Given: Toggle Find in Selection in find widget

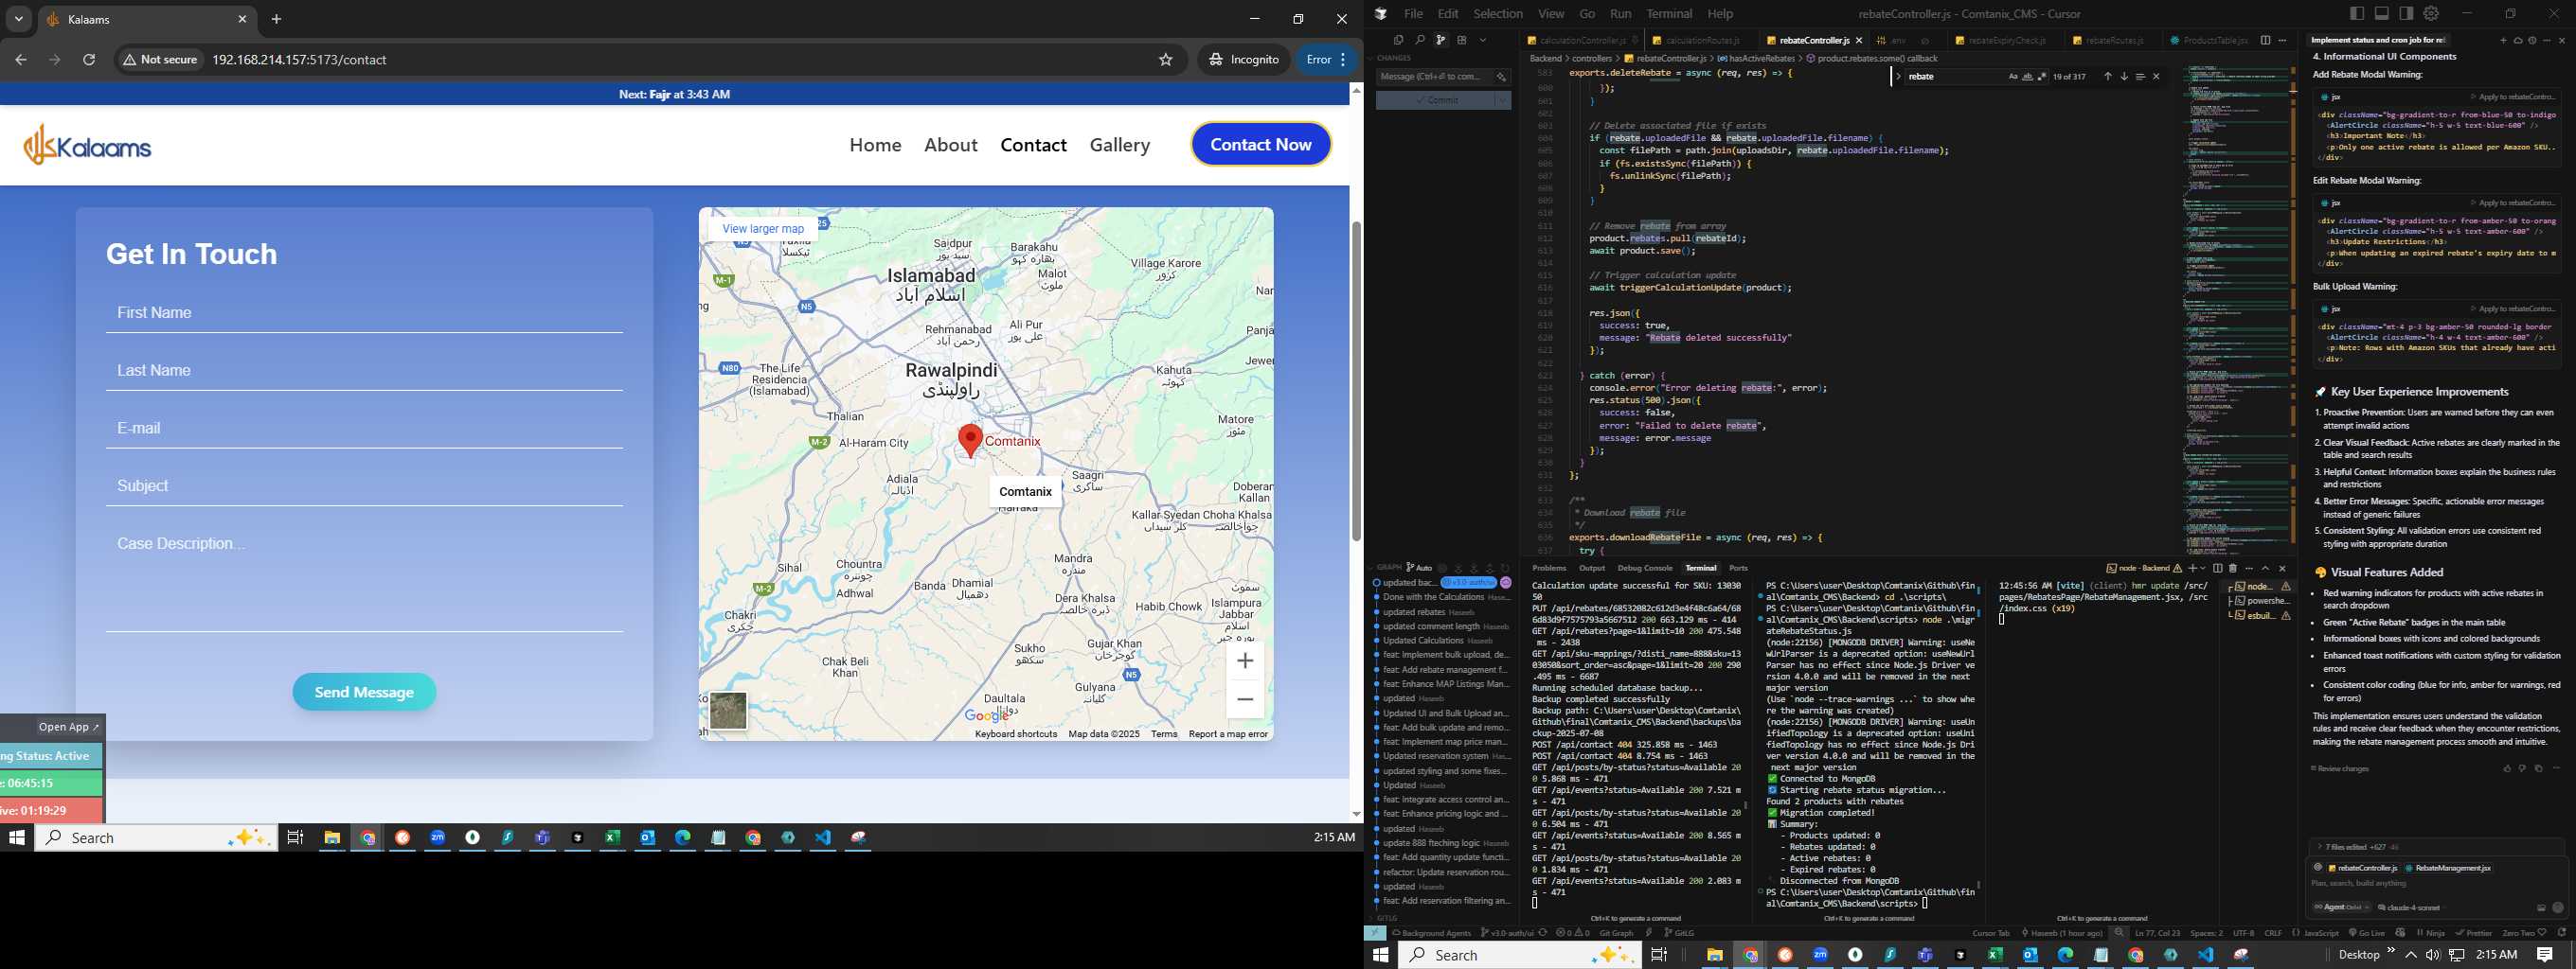Looking at the screenshot, I should tap(2141, 76).
